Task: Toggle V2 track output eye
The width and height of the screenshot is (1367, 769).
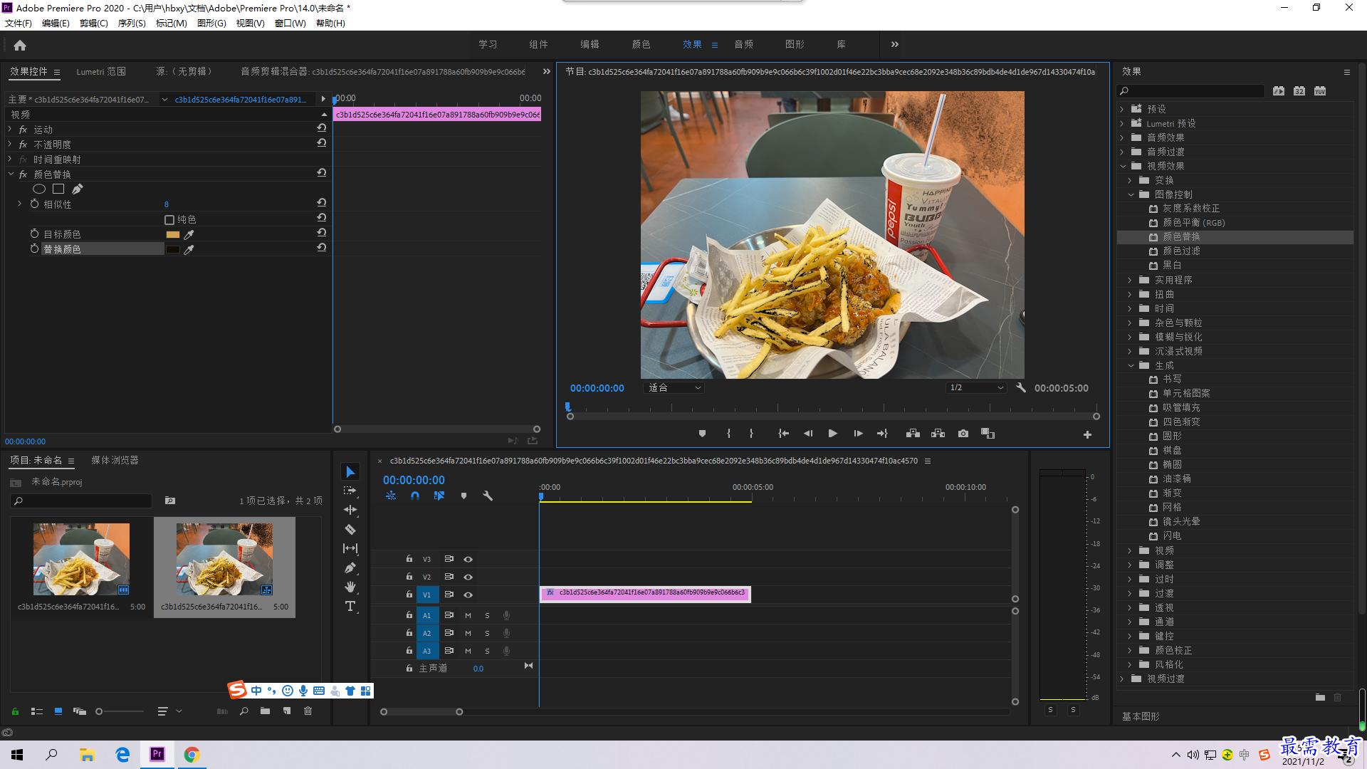Action: pos(468,577)
